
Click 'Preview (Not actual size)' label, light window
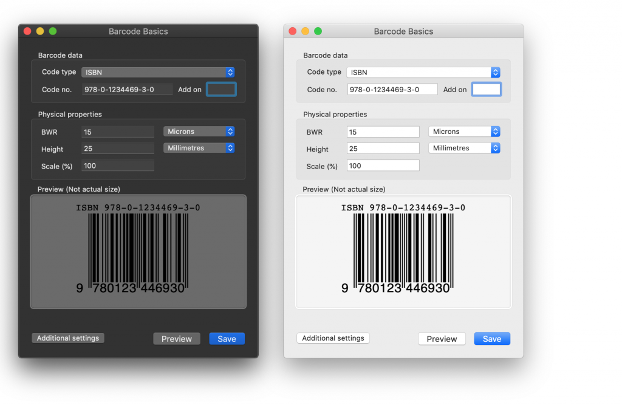coord(344,189)
